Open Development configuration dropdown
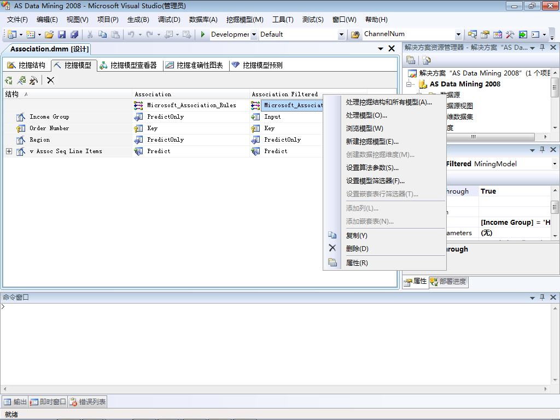 click(254, 34)
